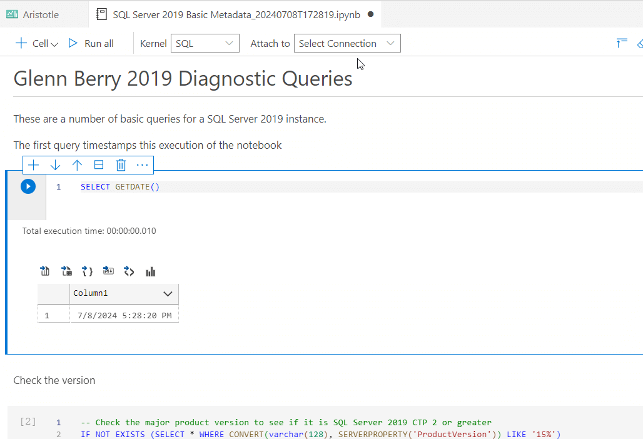This screenshot has height=439, width=643.
Task: Select result row number 1
Action: click(x=47, y=316)
